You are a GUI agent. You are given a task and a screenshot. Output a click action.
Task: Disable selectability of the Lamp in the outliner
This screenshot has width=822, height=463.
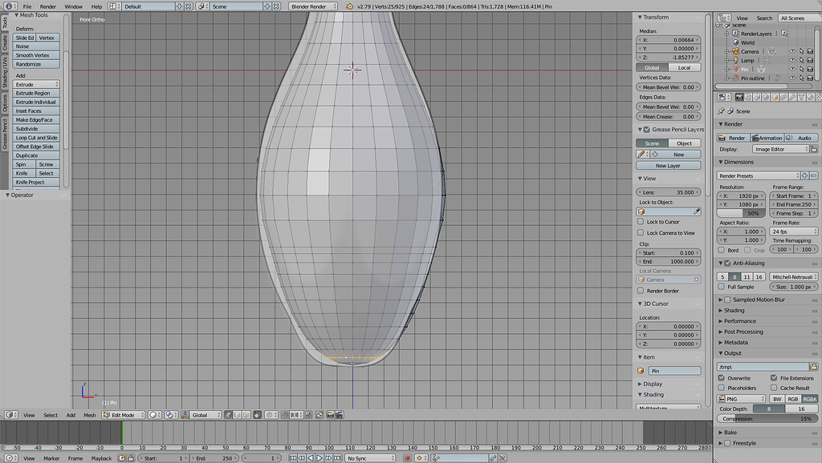[802, 60]
